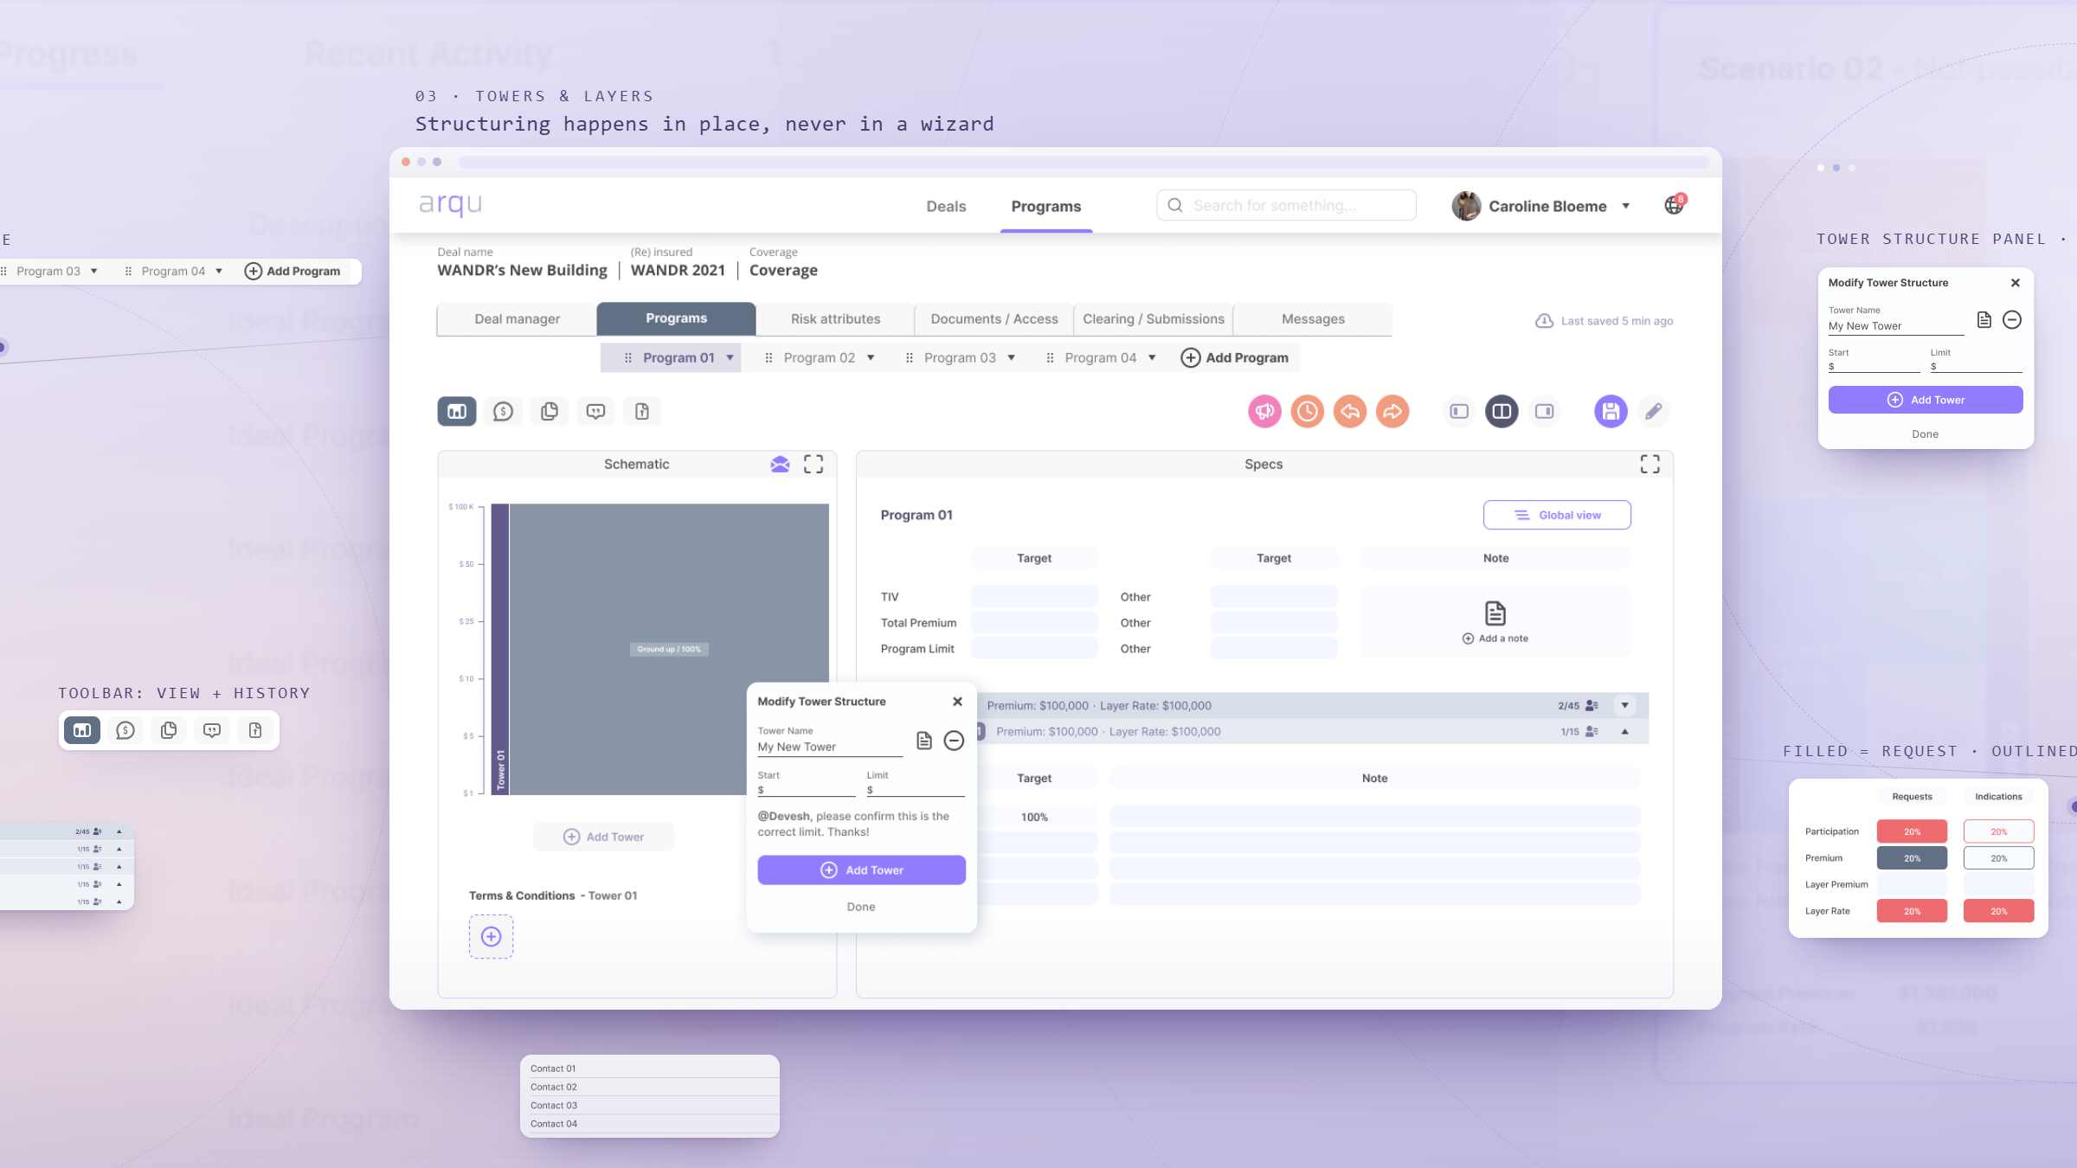2077x1168 pixels.
Task: Collapse the 2/45 row in left floating list
Action: pyautogui.click(x=119, y=831)
